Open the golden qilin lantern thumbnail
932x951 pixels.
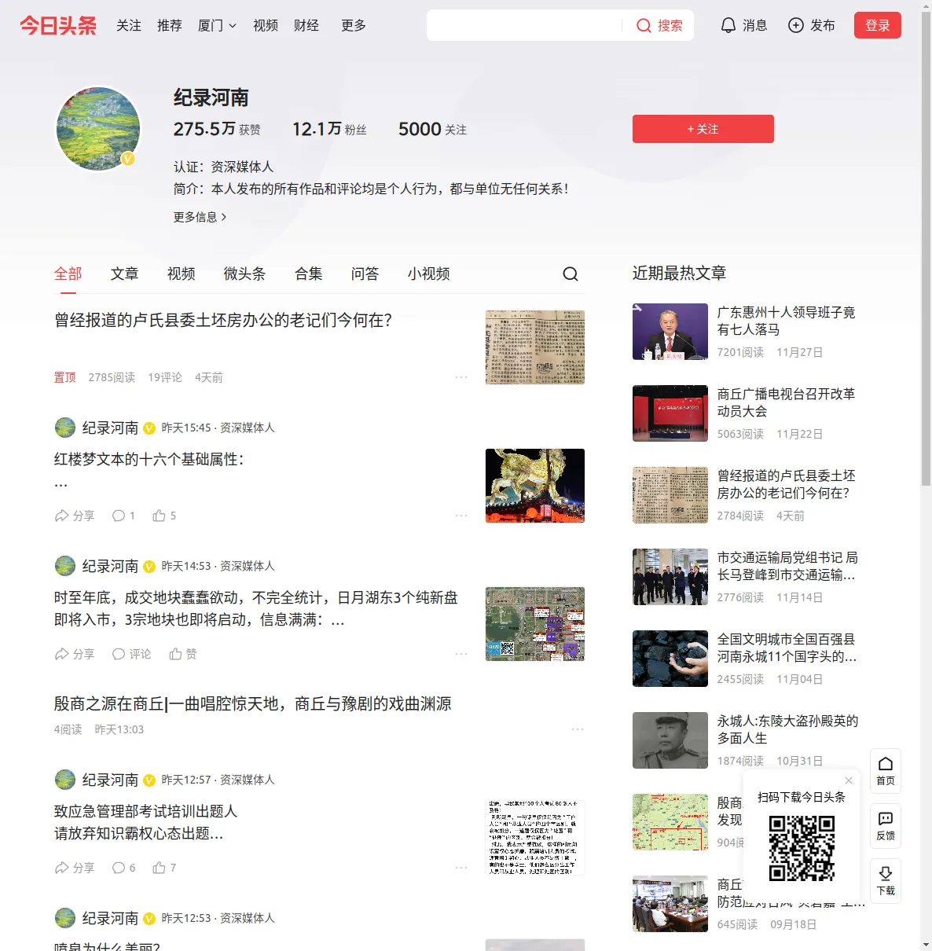coord(535,486)
